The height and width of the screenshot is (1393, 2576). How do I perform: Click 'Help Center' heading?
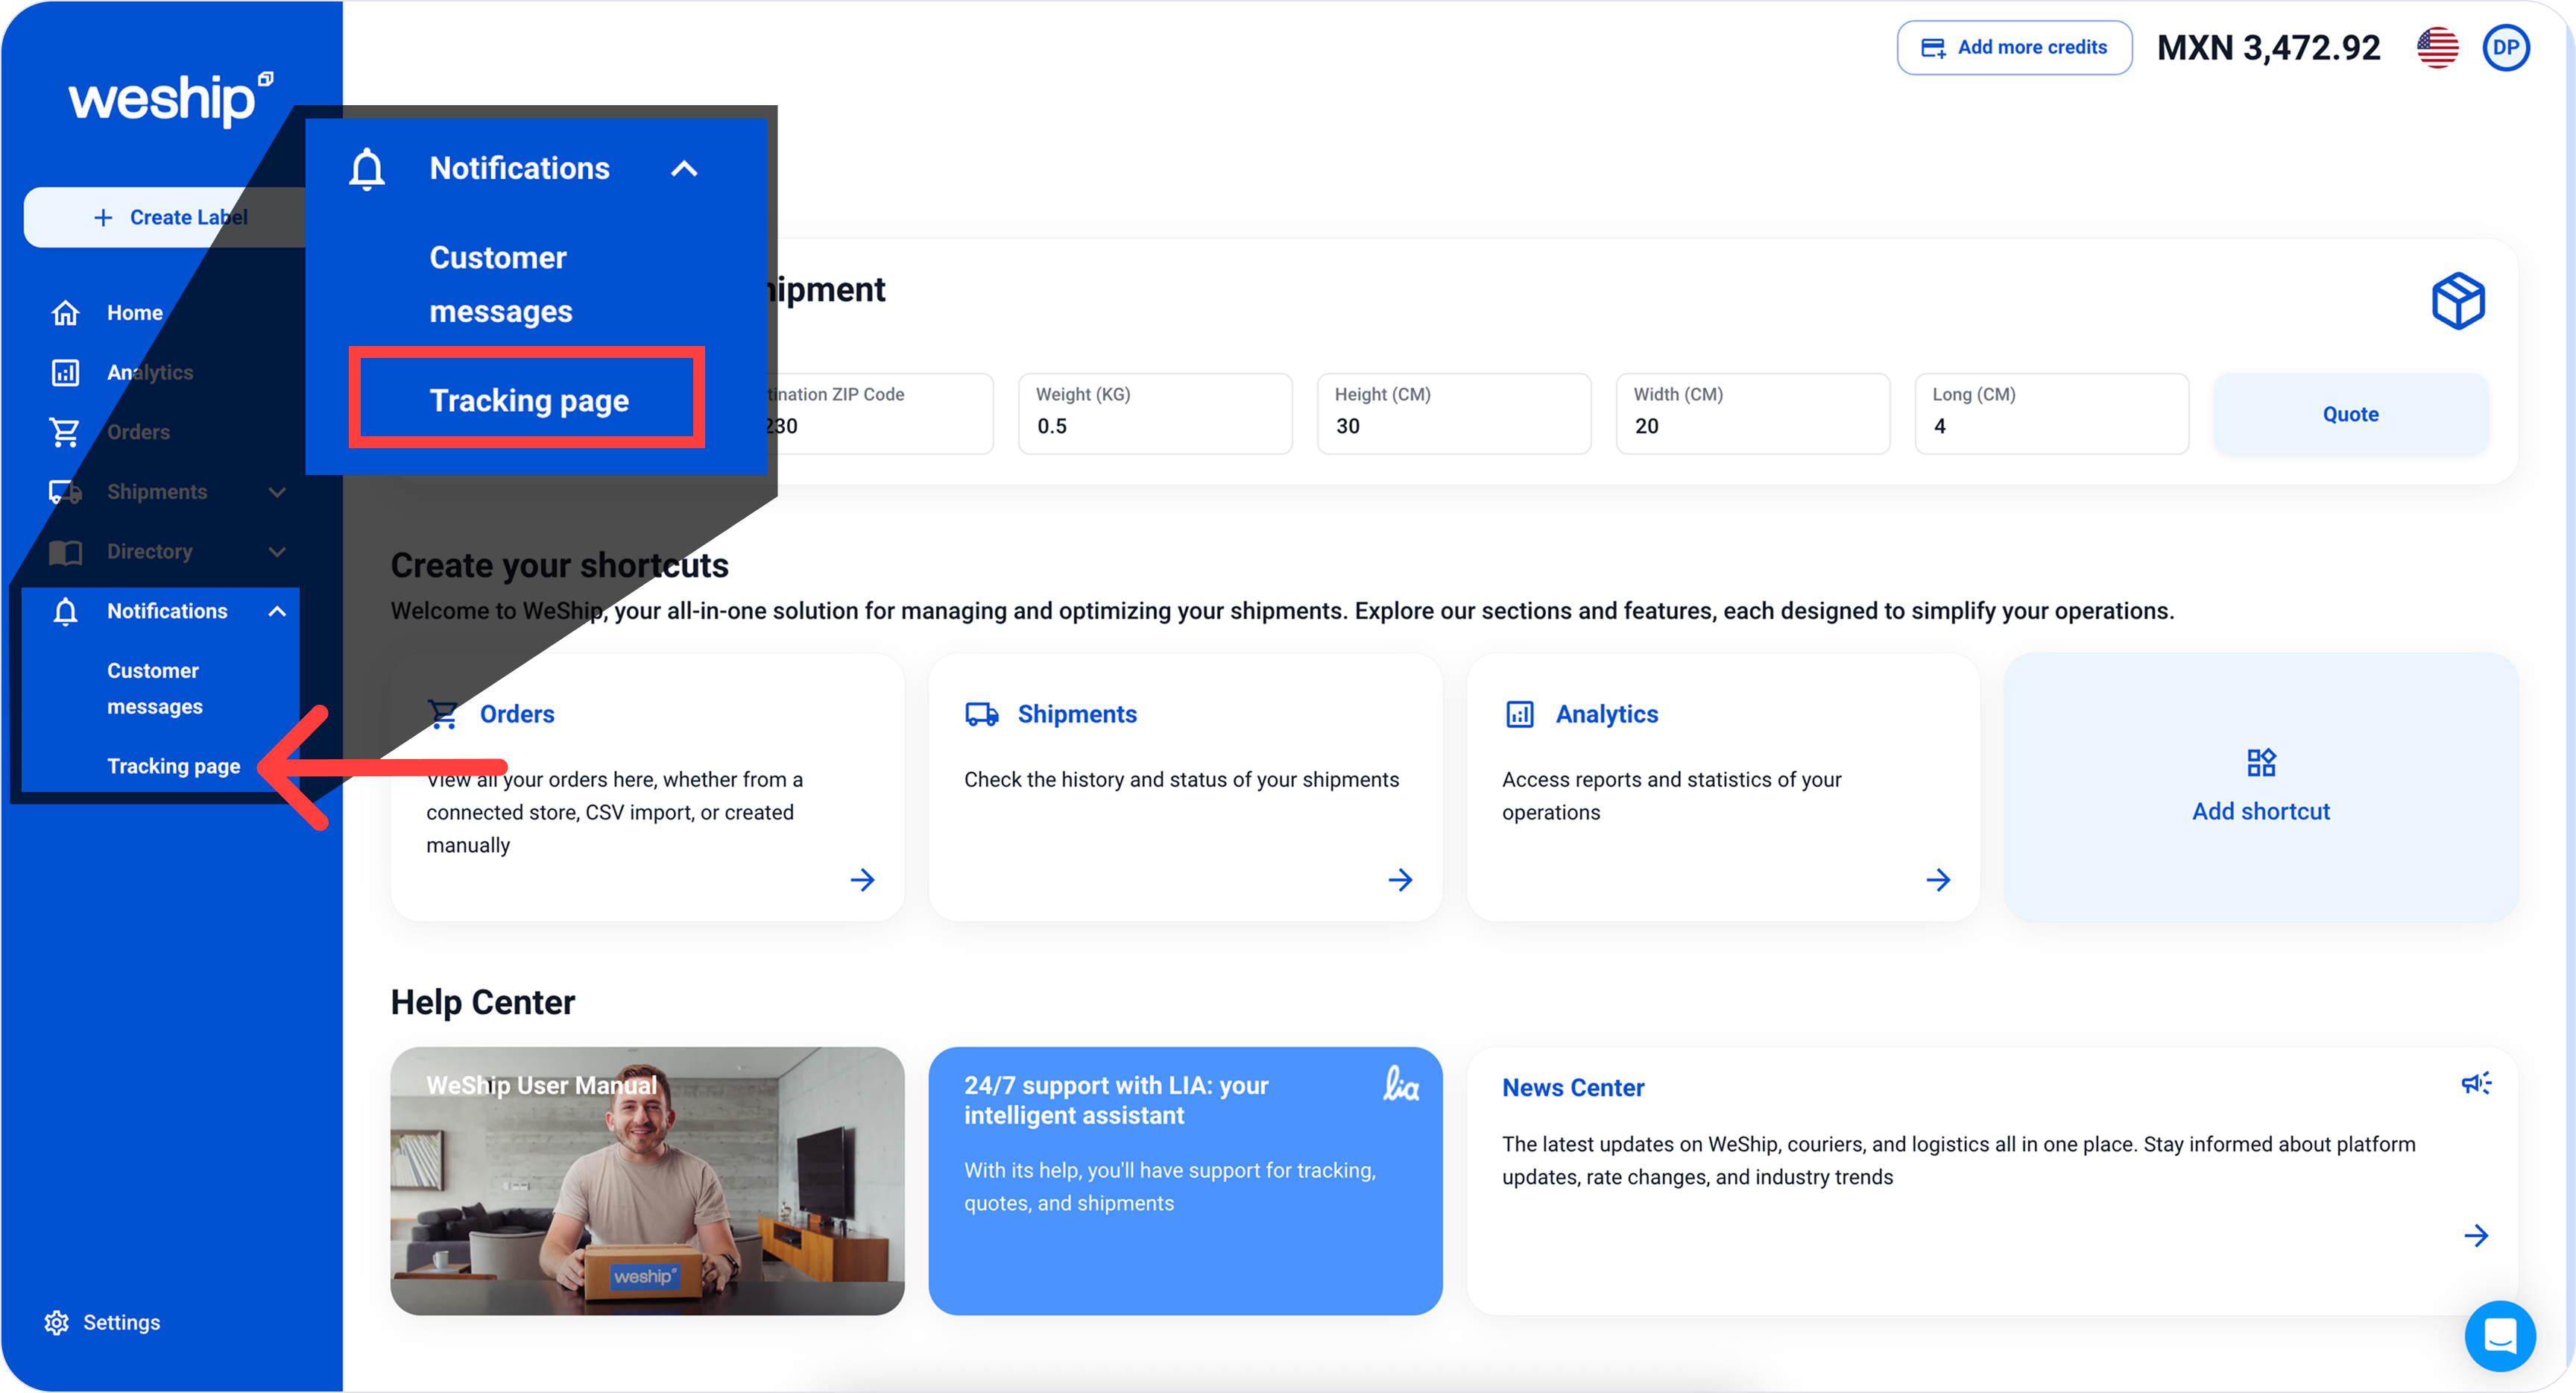click(483, 1001)
